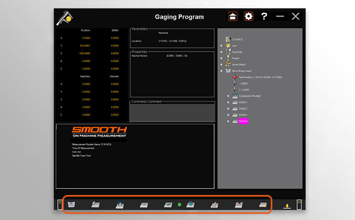Expand the Feed Rate tree node
The height and width of the screenshot is (220, 355).
click(x=221, y=52)
